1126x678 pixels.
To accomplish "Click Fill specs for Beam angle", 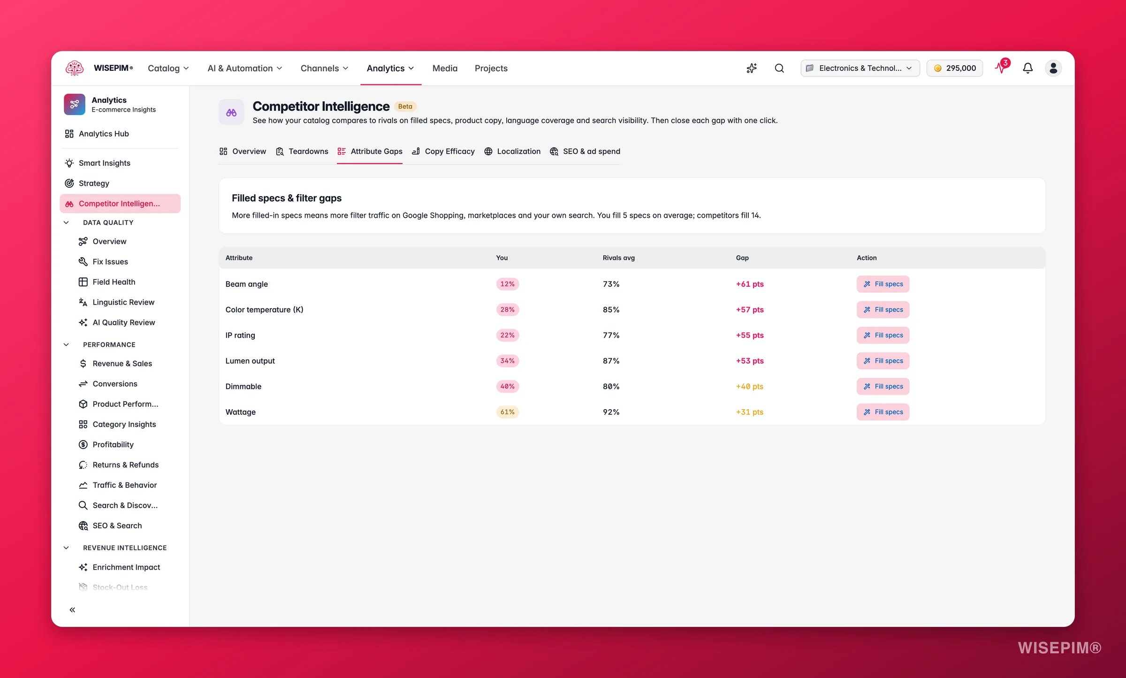I will tap(883, 284).
